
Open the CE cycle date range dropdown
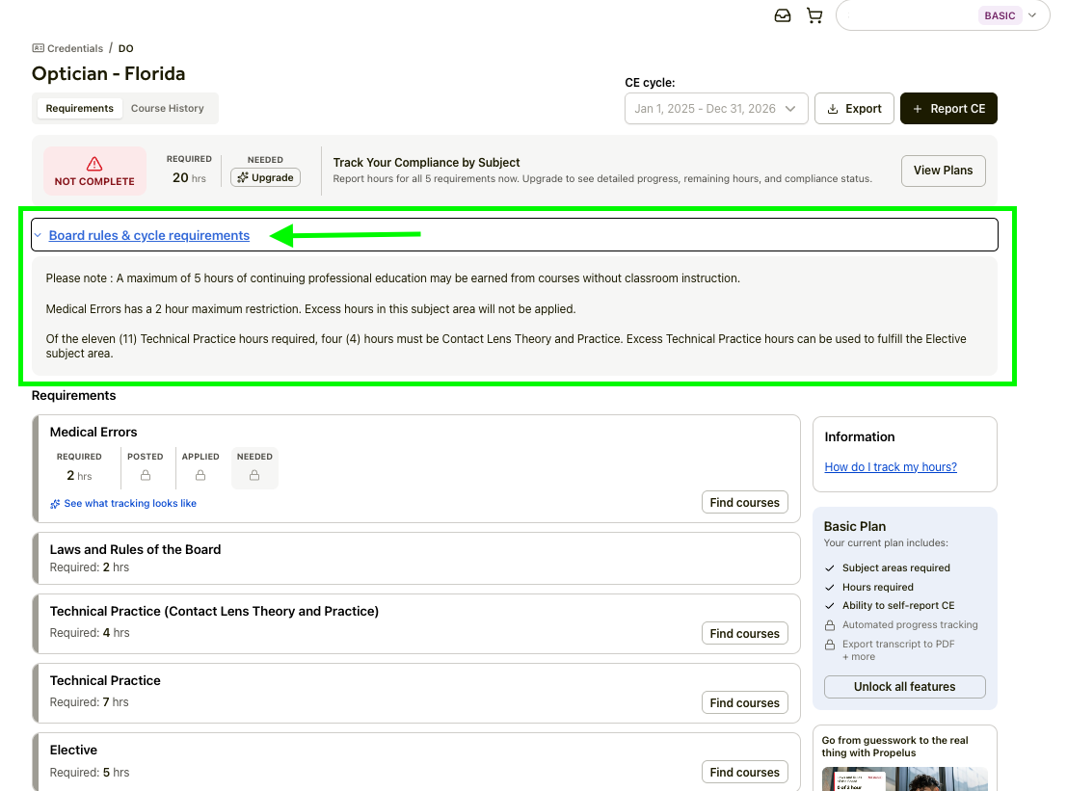coord(716,109)
